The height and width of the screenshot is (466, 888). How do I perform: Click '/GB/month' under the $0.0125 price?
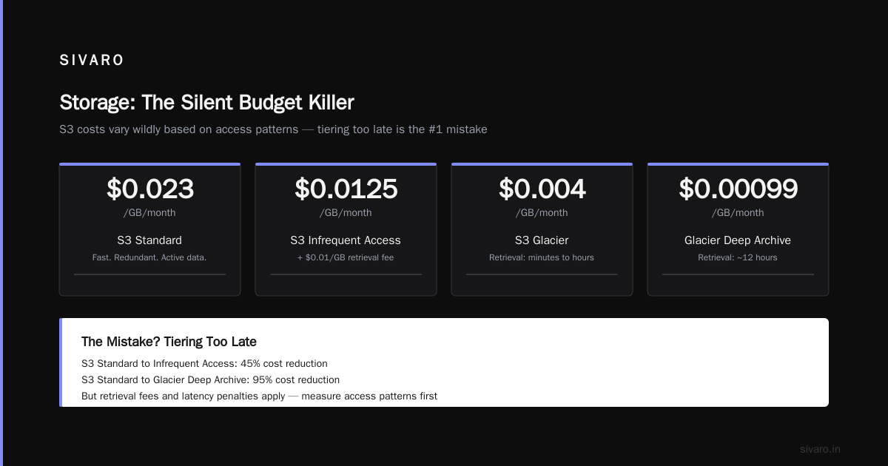click(x=346, y=213)
